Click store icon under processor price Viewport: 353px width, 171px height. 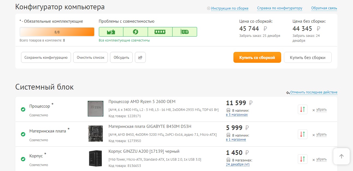point(228,110)
